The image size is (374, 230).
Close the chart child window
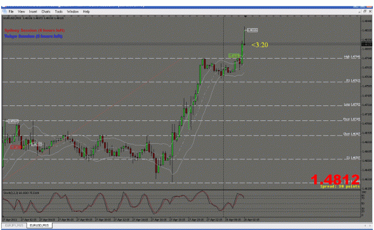370,11
